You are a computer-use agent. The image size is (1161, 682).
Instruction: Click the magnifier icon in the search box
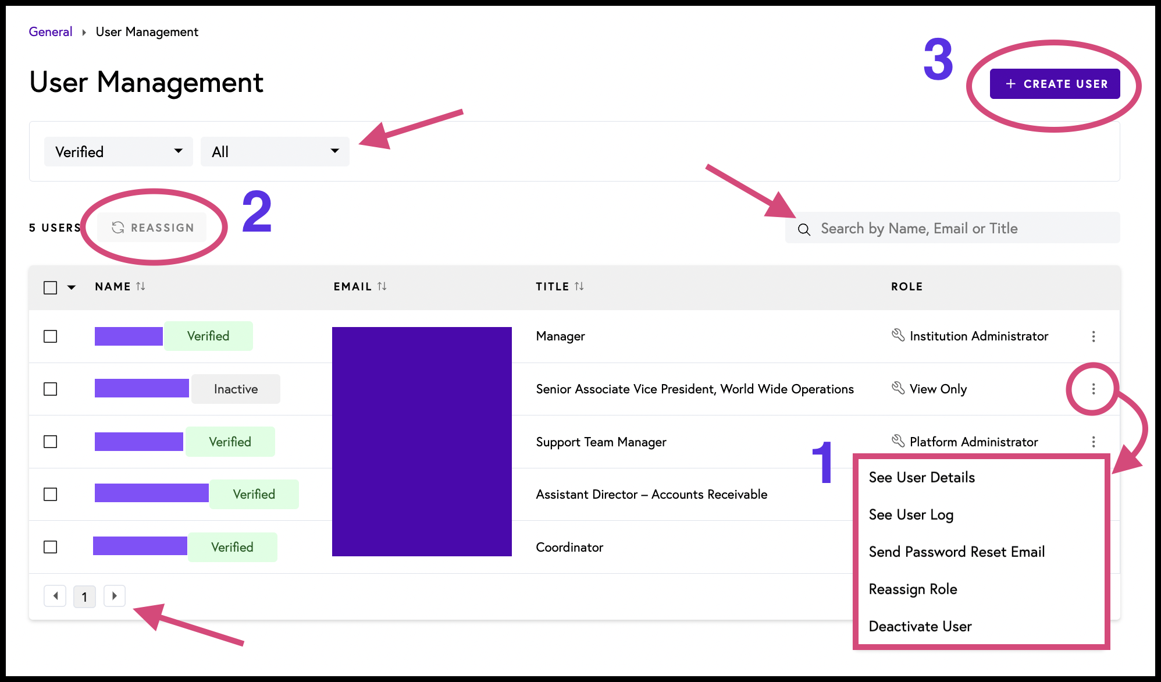804,229
